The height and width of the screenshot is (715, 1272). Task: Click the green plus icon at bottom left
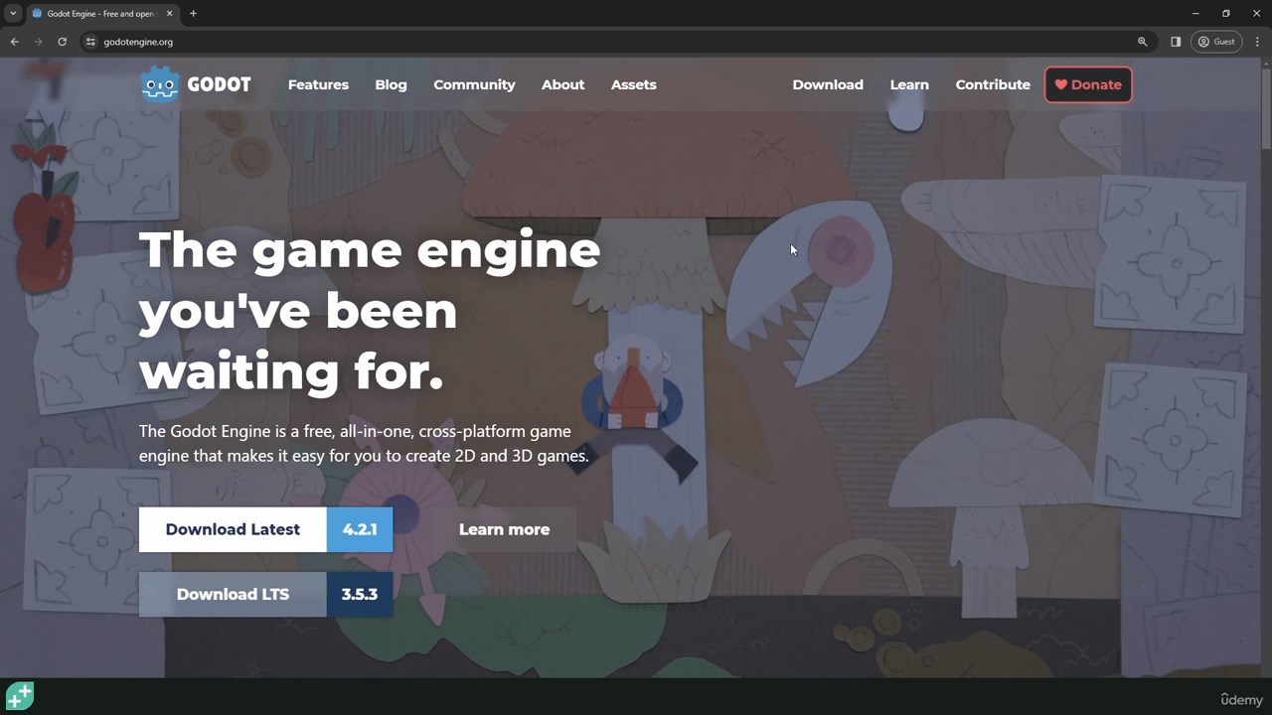tap(20, 696)
